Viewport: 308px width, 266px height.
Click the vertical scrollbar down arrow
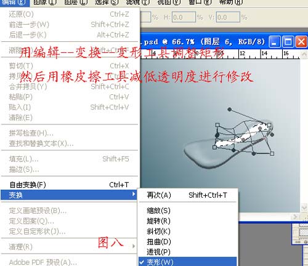304,208
